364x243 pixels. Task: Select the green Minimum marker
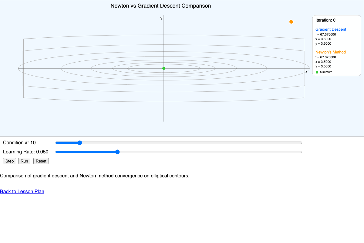click(164, 68)
